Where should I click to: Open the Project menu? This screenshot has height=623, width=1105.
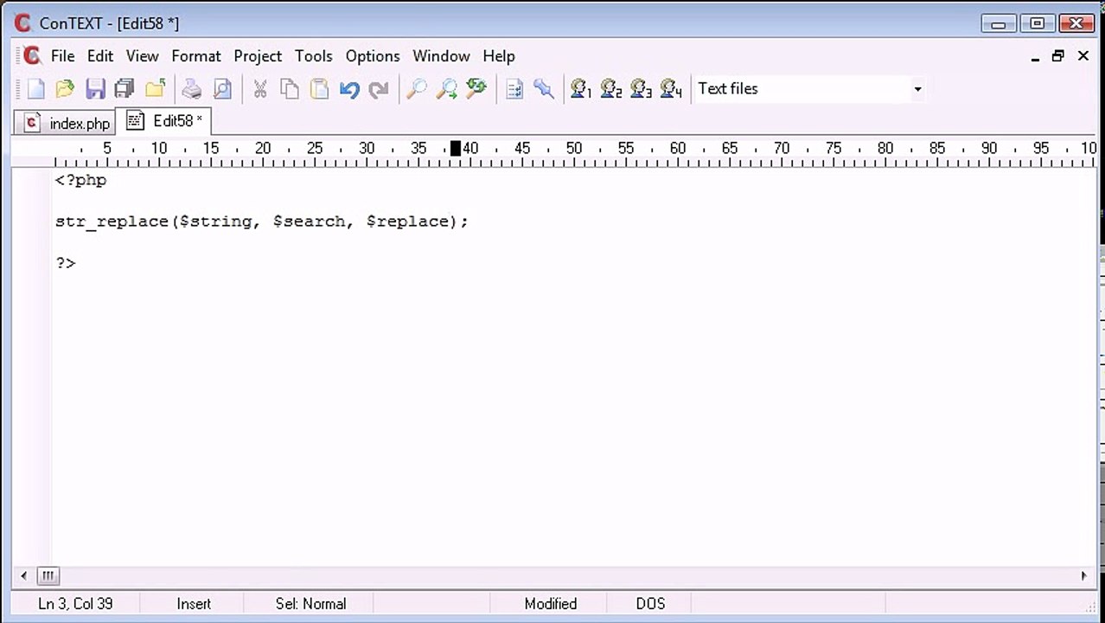[x=258, y=55]
